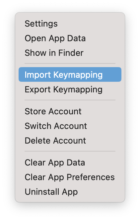
Task: Choose Store Account
Action: coord(70,111)
